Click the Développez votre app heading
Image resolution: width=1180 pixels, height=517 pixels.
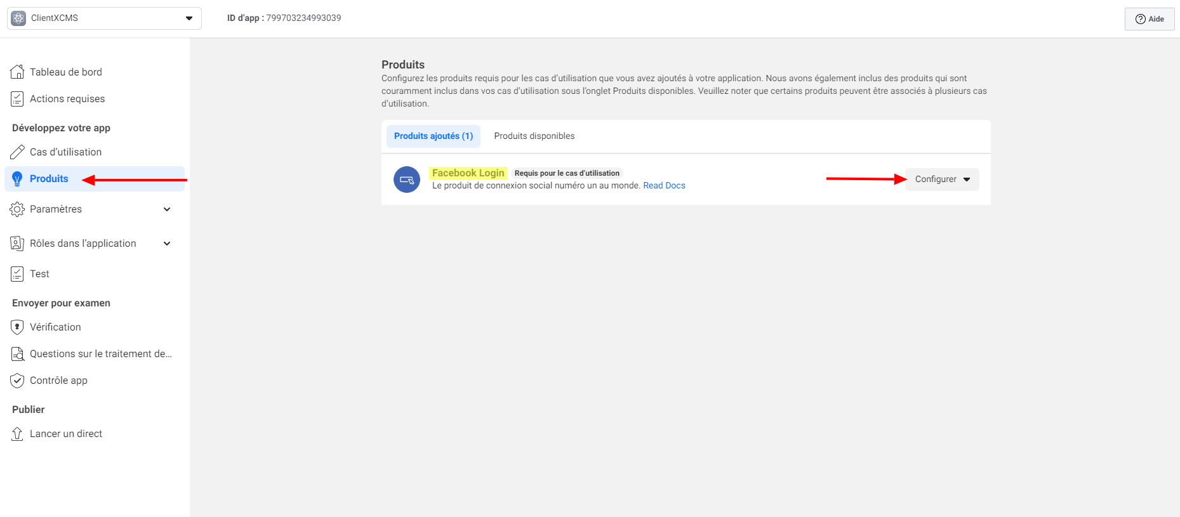pyautogui.click(x=61, y=128)
